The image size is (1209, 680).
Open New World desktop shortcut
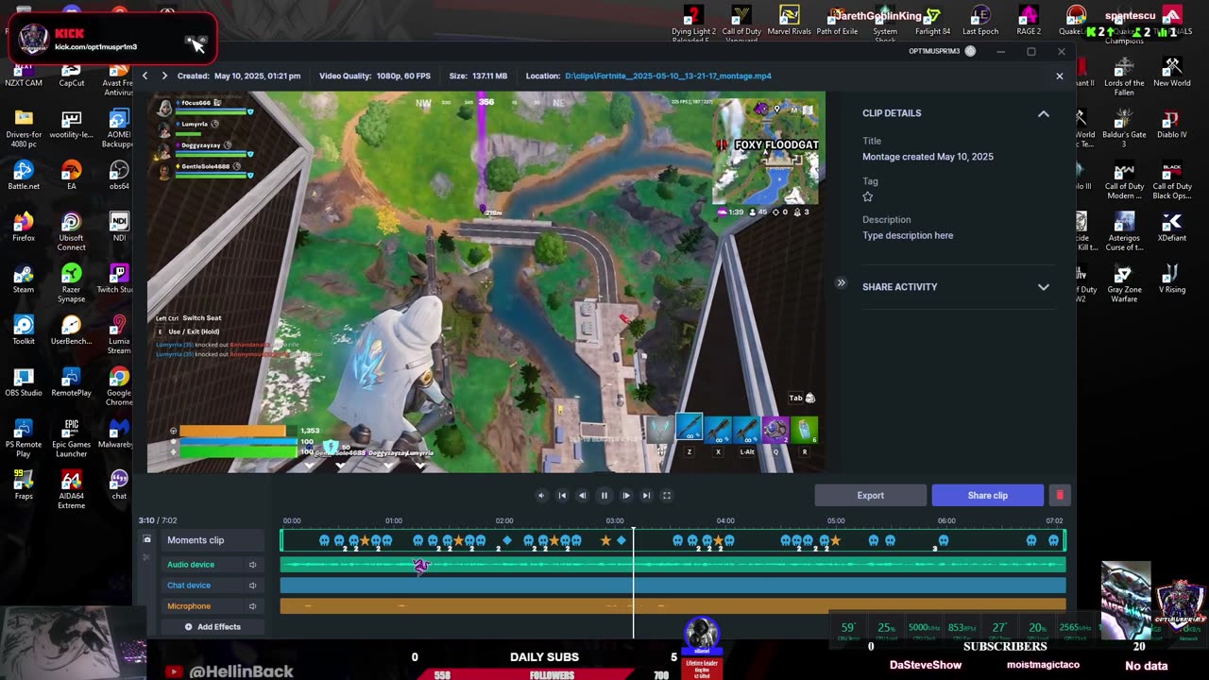click(1172, 72)
